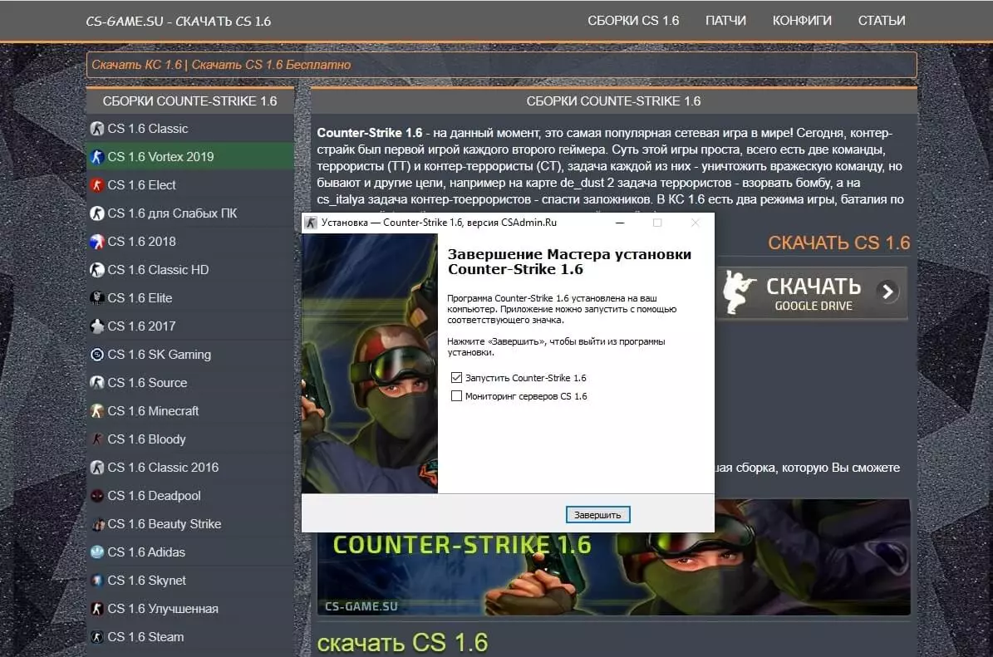This screenshot has width=993, height=657.
Task: Open the CS 1.6 2017 link
Action: click(142, 326)
